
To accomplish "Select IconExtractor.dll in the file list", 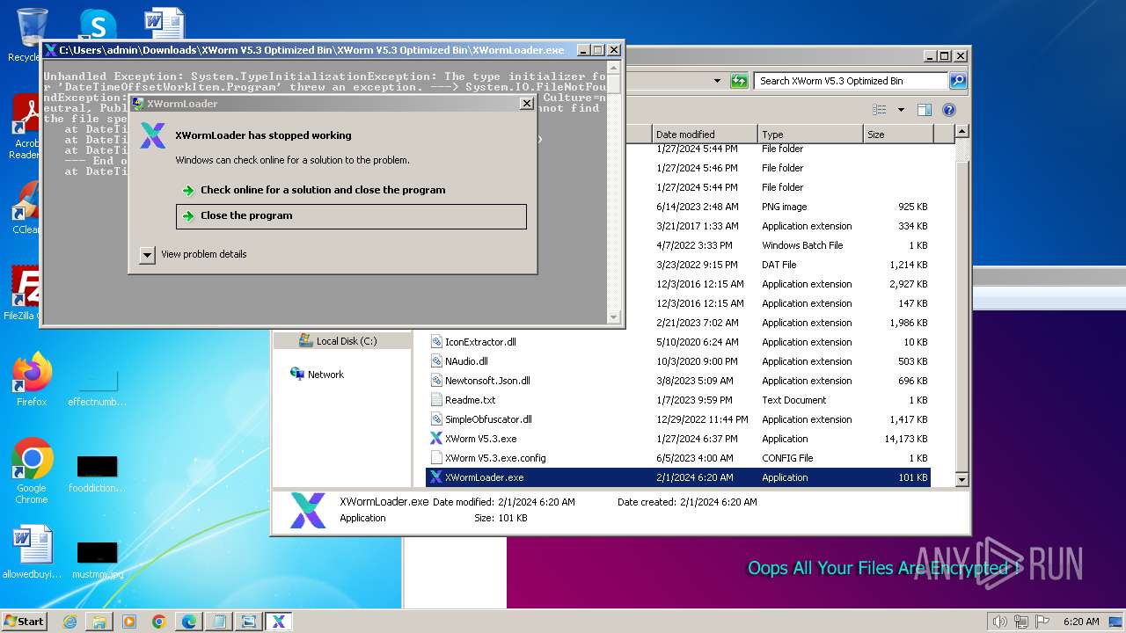I will (x=480, y=342).
